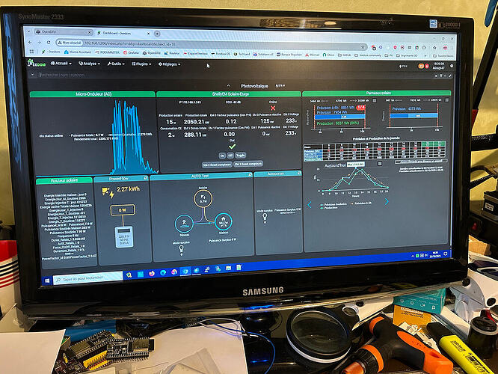Image resolution: width=498 pixels, height=374 pixels.
Task: Expand the Accueil dropdown menu
Action: click(x=61, y=64)
